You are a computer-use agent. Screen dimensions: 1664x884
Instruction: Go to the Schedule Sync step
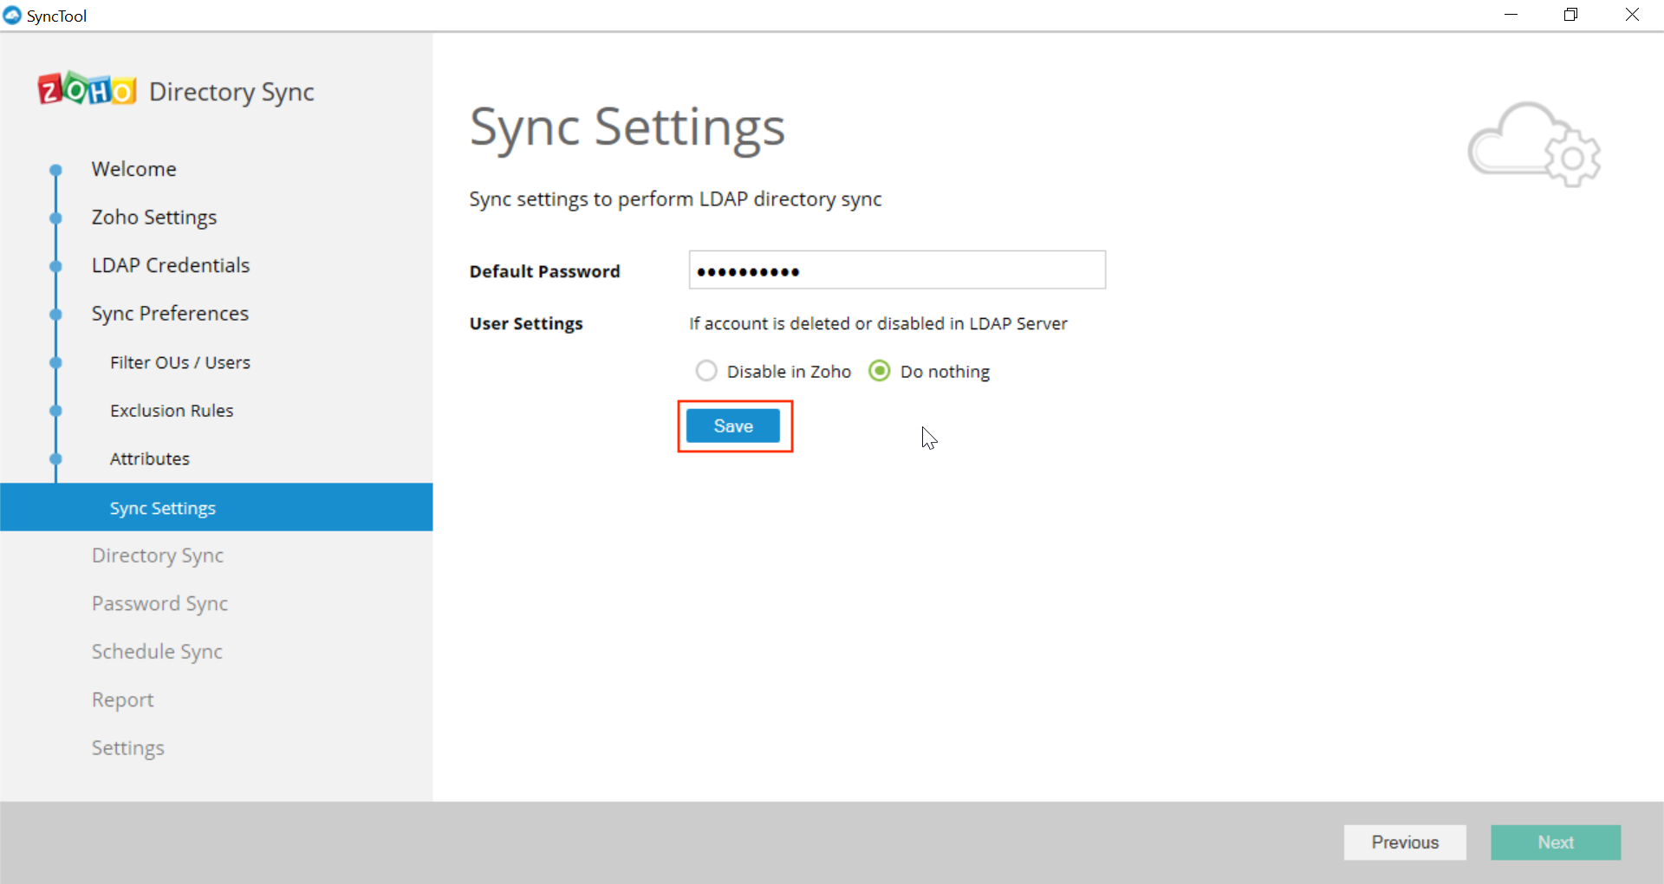pyautogui.click(x=157, y=651)
